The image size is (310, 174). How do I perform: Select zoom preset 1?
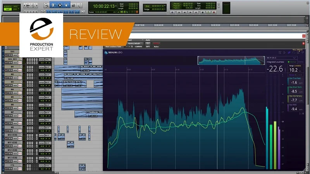25,12
